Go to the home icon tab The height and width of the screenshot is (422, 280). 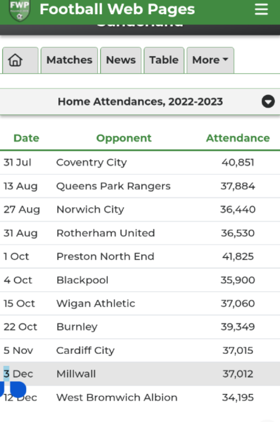click(20, 60)
